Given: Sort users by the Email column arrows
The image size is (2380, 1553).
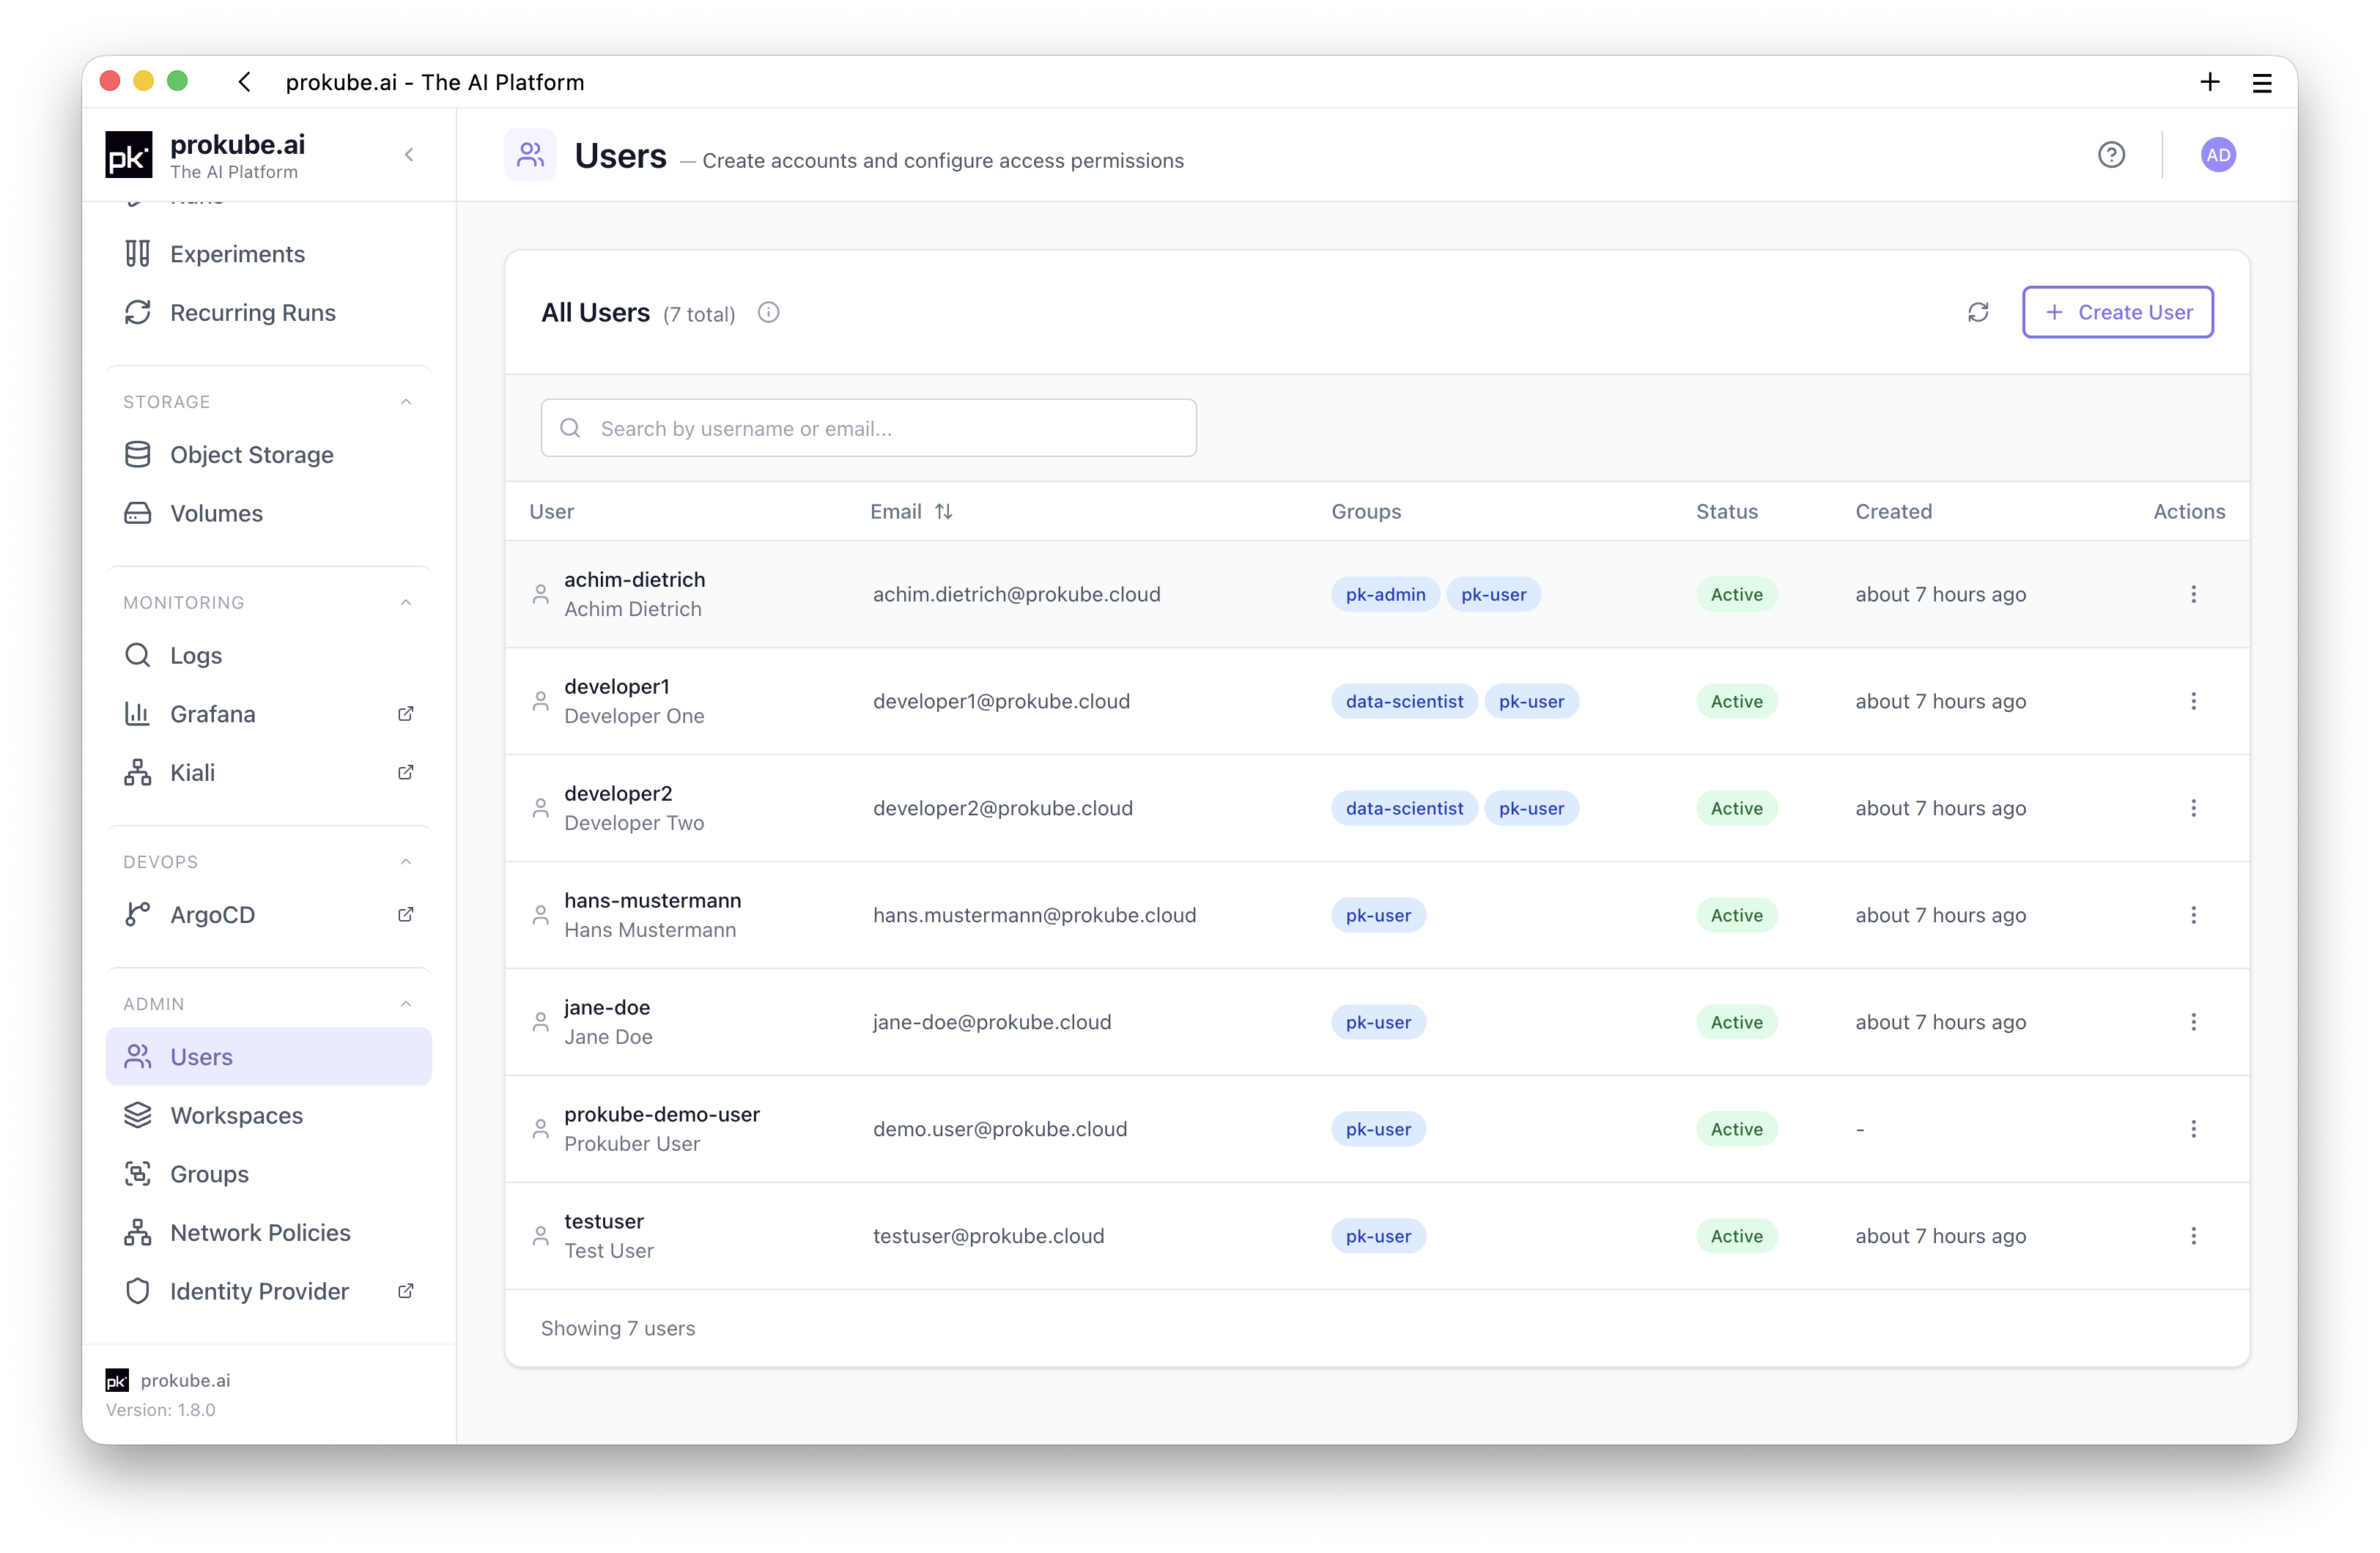Looking at the screenshot, I should click(943, 511).
